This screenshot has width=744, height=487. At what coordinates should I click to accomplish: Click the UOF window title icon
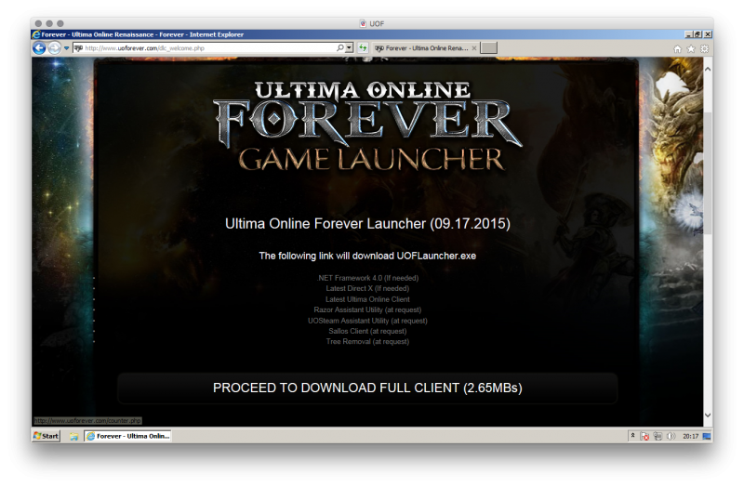point(363,23)
